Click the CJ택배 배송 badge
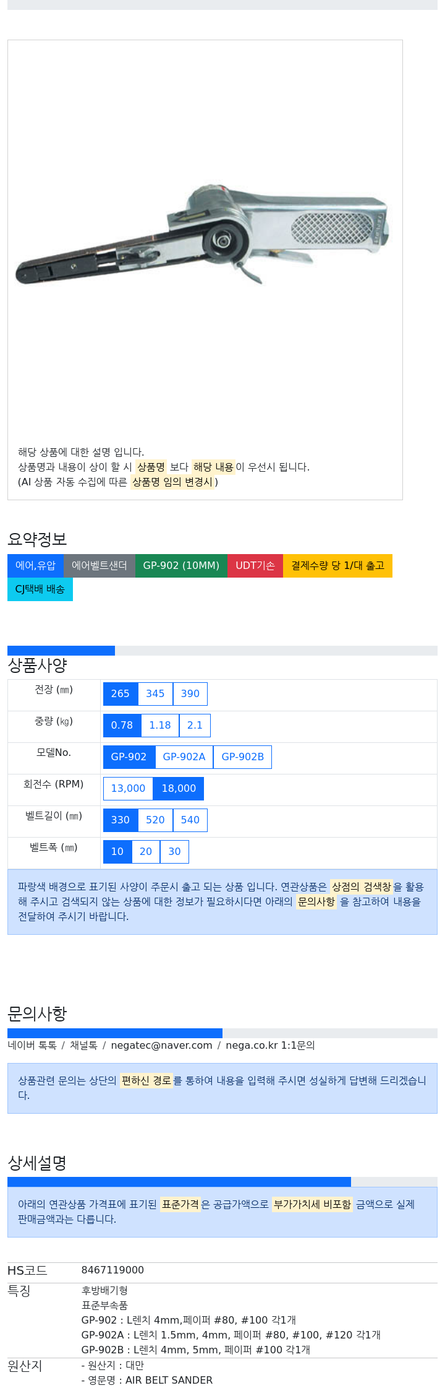Screen dimensions: 445x1388 pyautogui.click(x=40, y=589)
